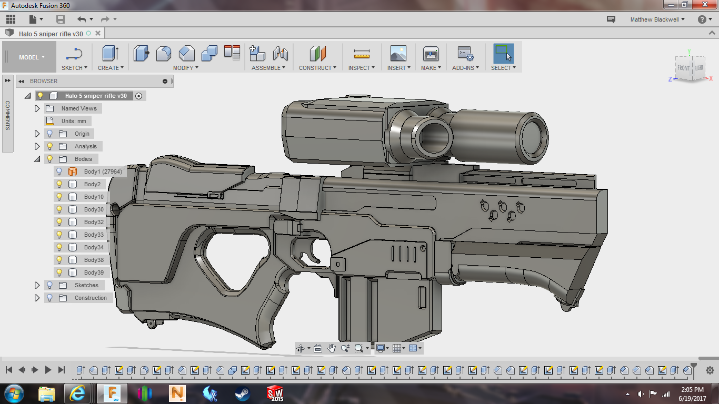The image size is (719, 404).
Task: Open the CREATE menu
Action: pos(111,68)
